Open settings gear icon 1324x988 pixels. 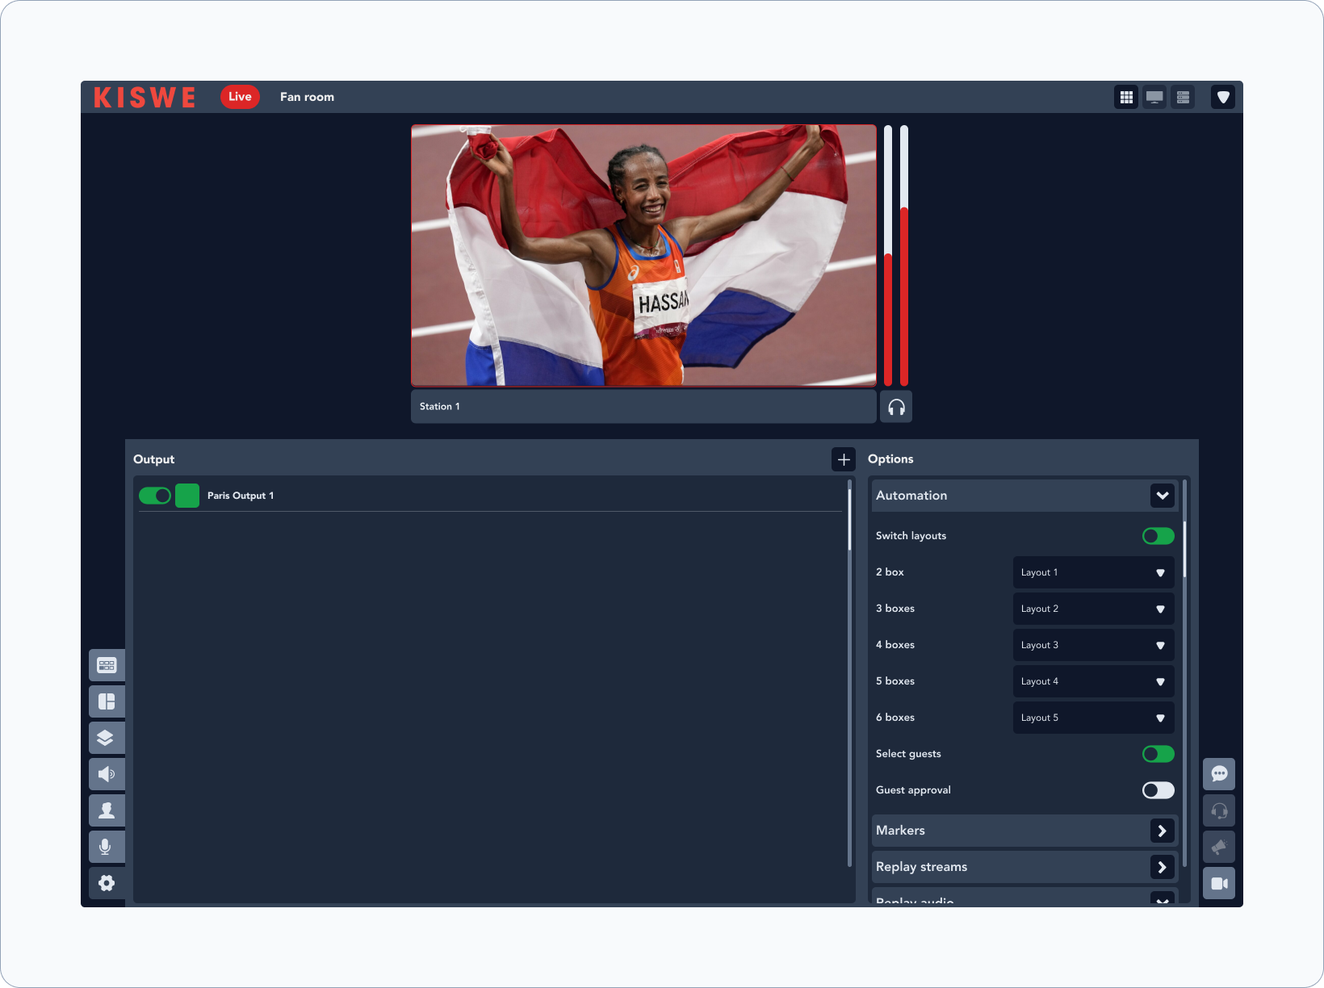click(x=107, y=883)
